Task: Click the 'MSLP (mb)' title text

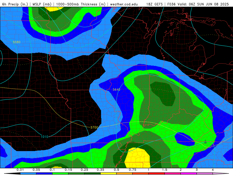Action: [42, 4]
